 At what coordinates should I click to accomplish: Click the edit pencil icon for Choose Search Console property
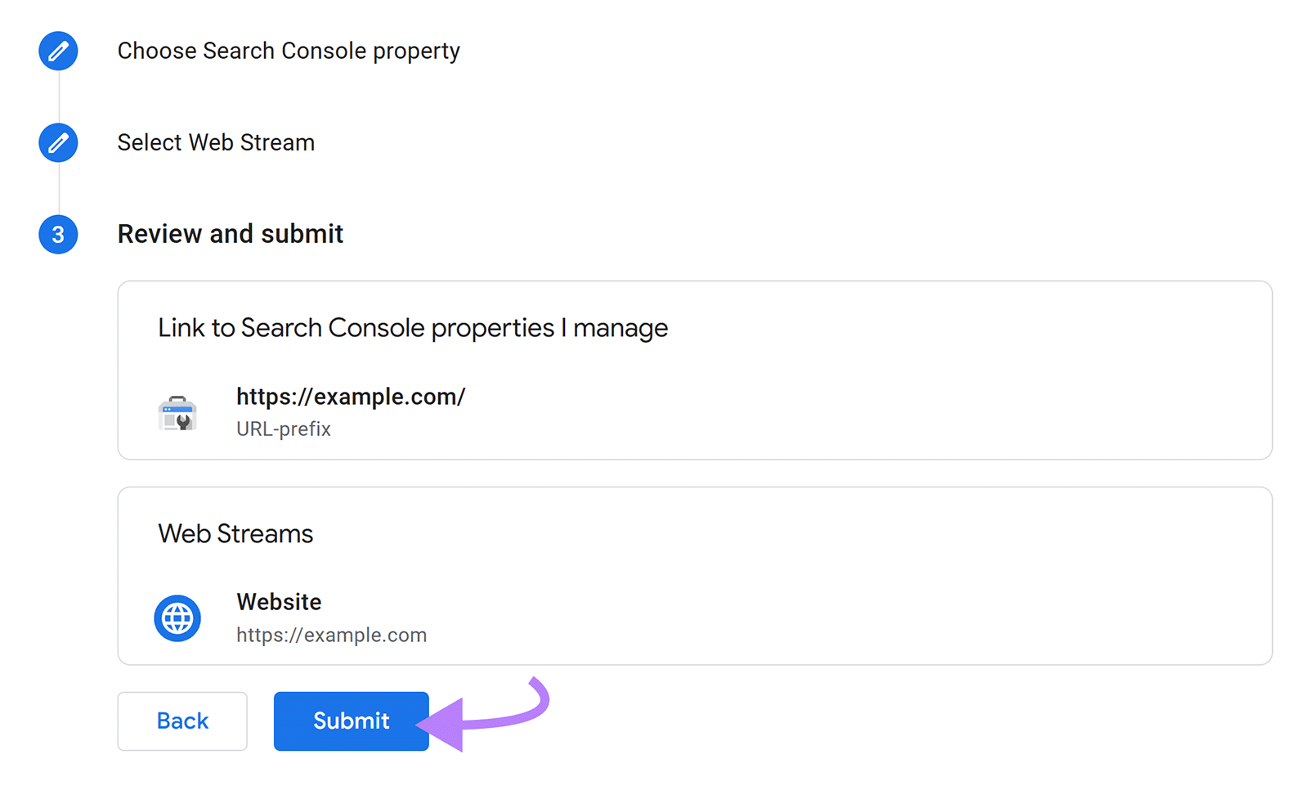click(57, 51)
